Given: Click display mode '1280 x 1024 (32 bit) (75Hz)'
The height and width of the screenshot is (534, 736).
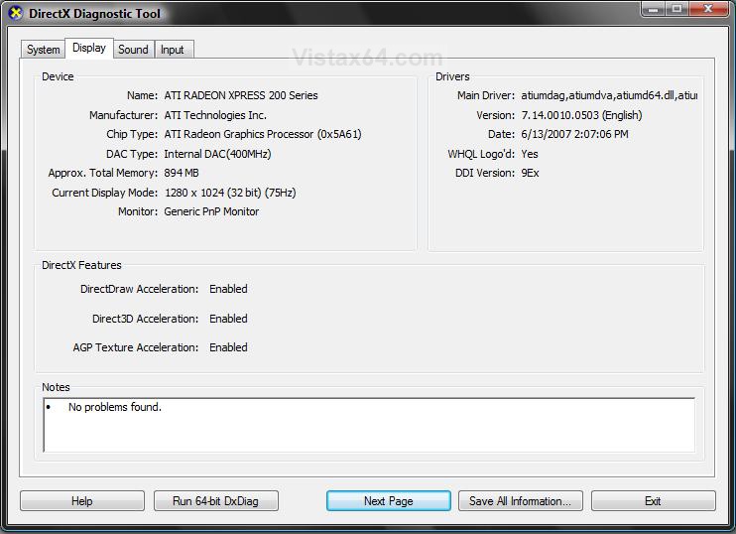Looking at the screenshot, I should click(x=230, y=193).
